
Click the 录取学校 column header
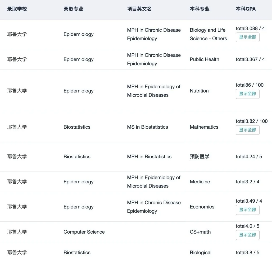tap(17, 9)
